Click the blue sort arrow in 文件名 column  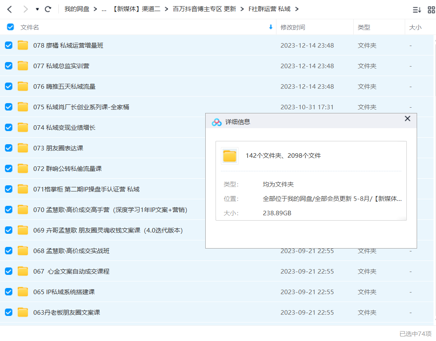[271, 27]
